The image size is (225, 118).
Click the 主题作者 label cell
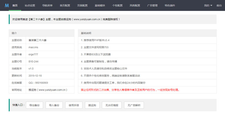[x=17, y=55]
